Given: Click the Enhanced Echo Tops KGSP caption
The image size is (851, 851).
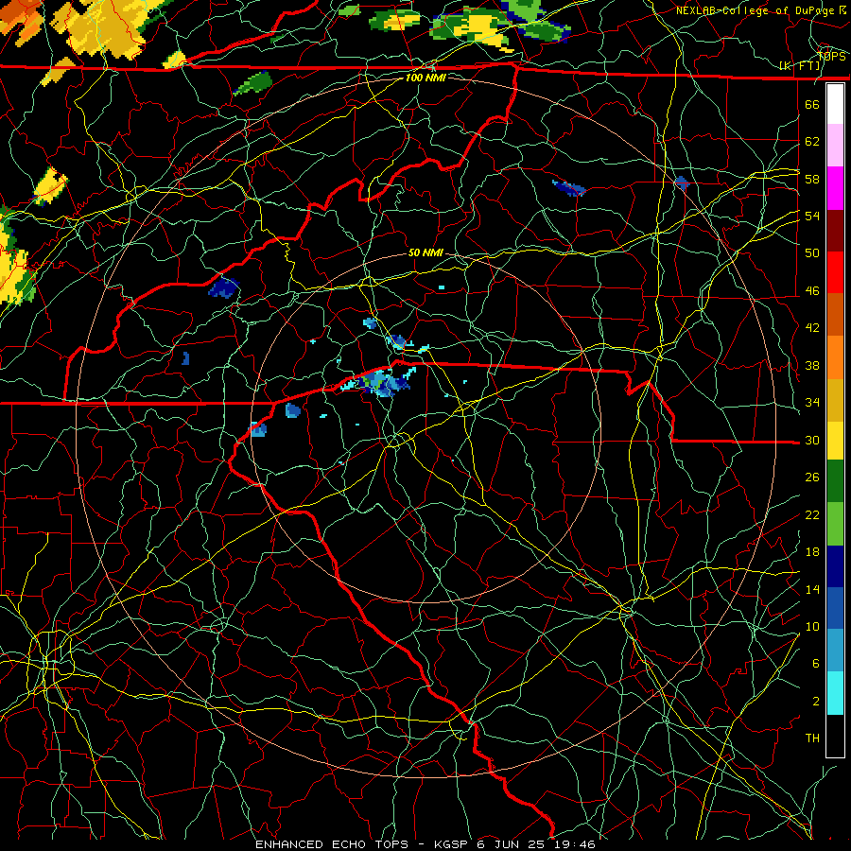Looking at the screenshot, I should pyautogui.click(x=425, y=844).
